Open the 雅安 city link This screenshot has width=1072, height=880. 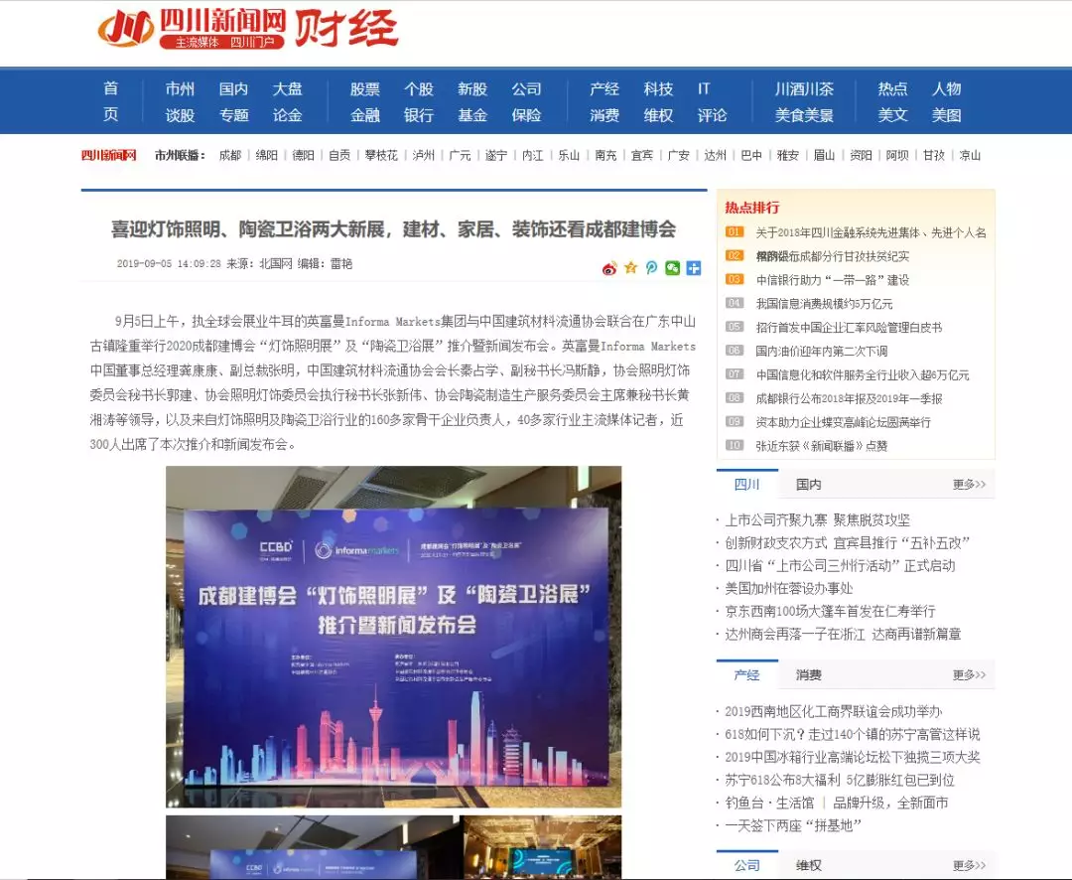[x=787, y=155]
